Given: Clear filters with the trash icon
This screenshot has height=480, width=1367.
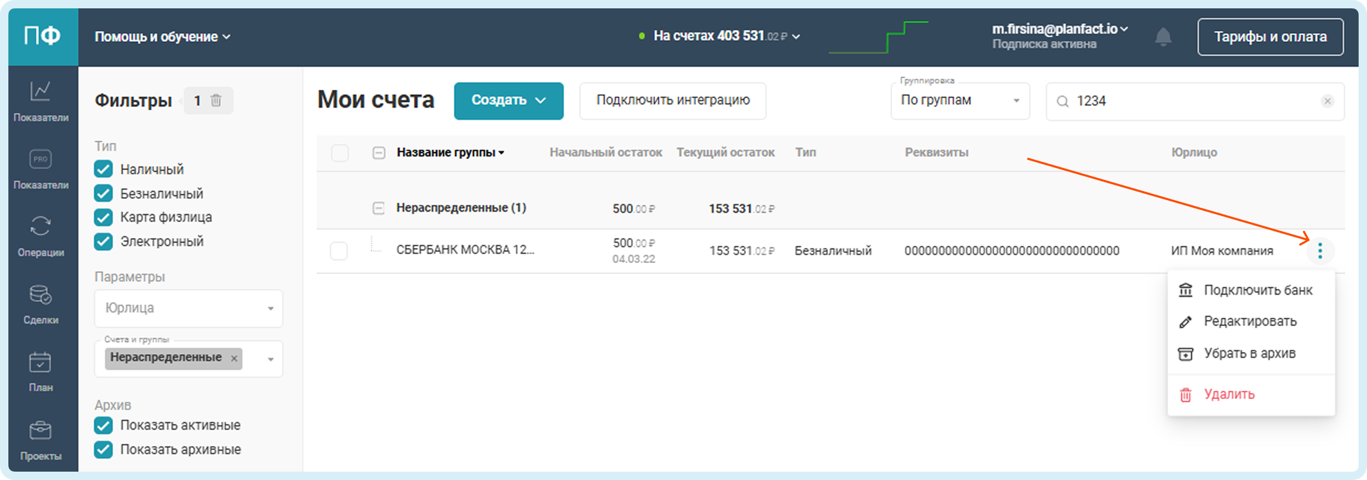Looking at the screenshot, I should 216,100.
